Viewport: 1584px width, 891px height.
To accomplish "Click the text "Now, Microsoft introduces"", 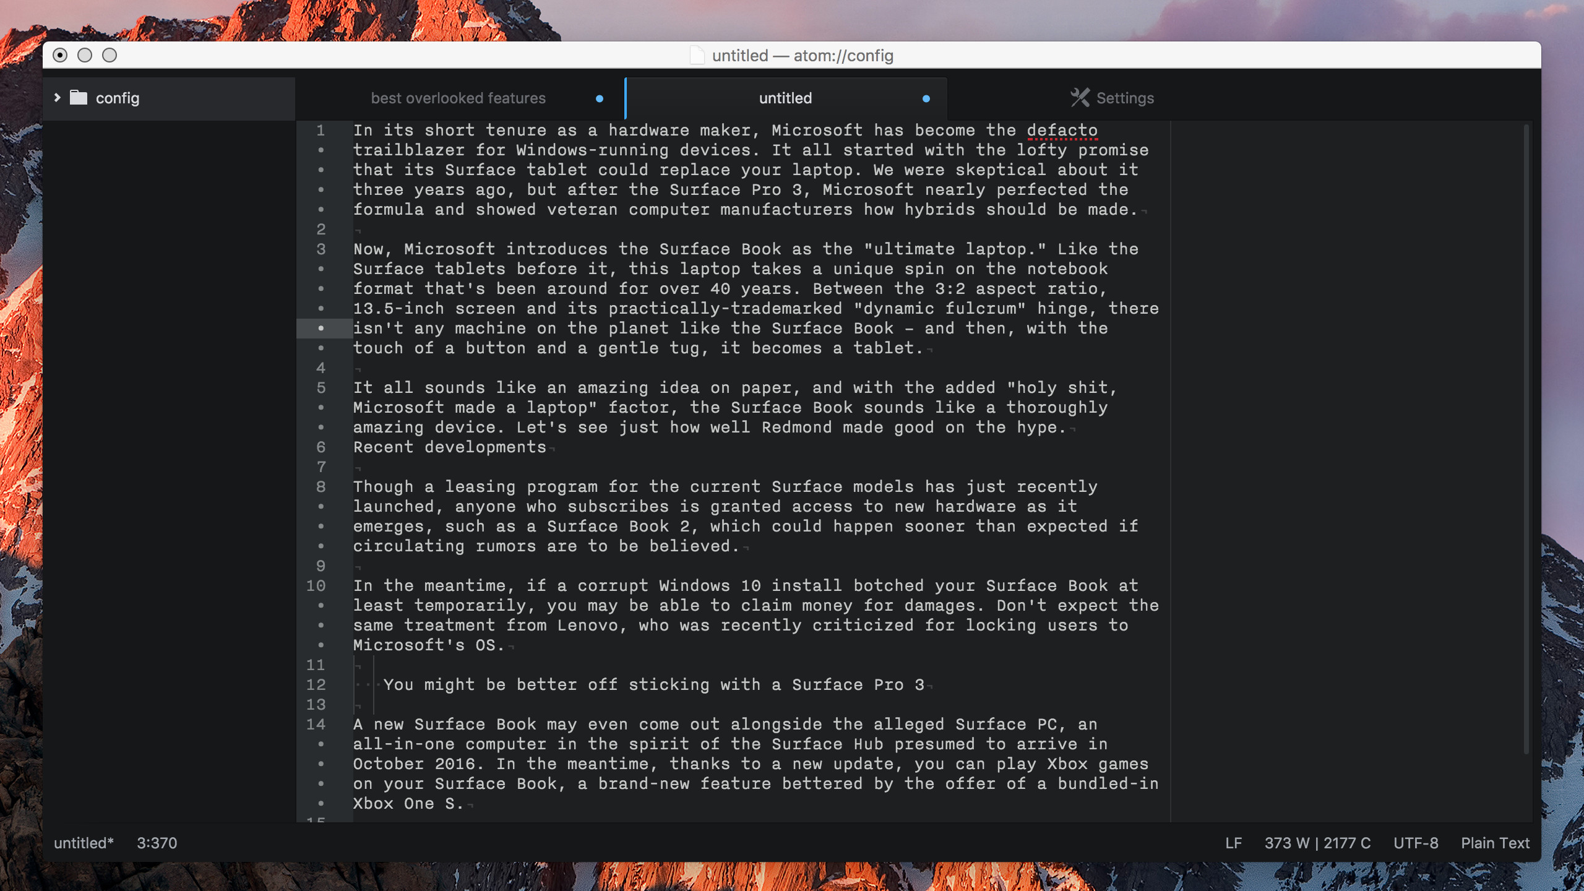I will click(x=481, y=249).
